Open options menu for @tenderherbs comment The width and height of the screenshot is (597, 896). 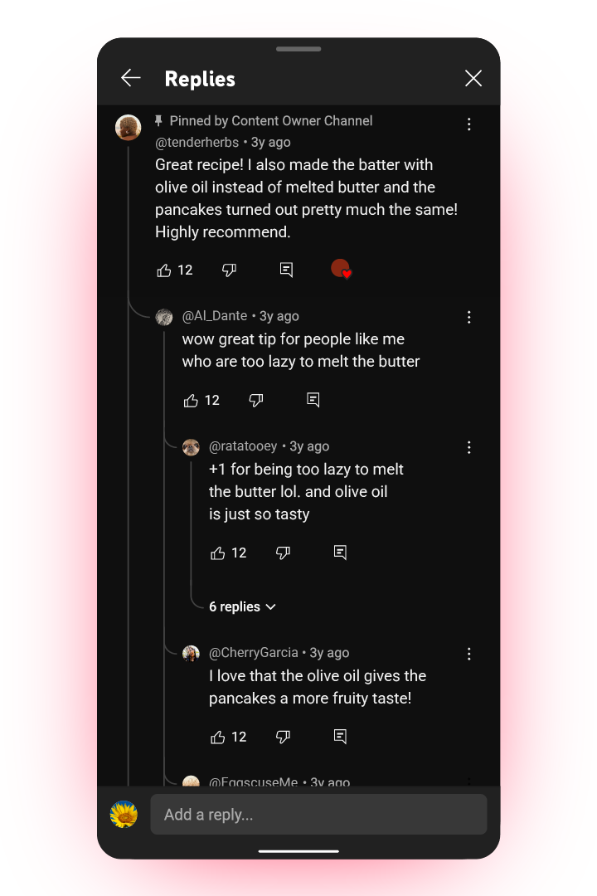468,124
